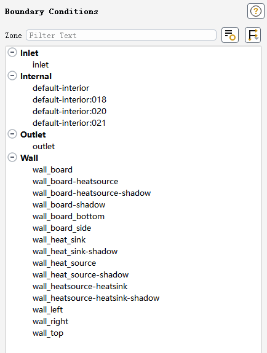Screen dimensions: 267x353
Task: Select default-interior:020 zone
Action: point(70,111)
